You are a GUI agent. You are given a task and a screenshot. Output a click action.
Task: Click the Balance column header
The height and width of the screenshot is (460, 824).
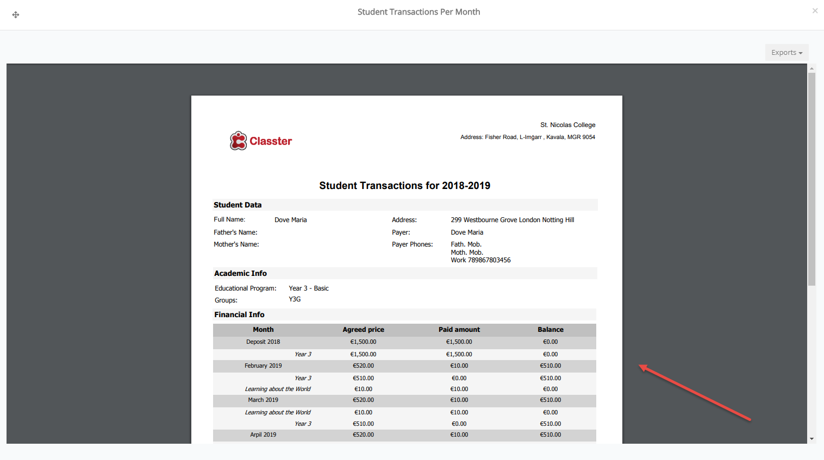click(x=551, y=330)
